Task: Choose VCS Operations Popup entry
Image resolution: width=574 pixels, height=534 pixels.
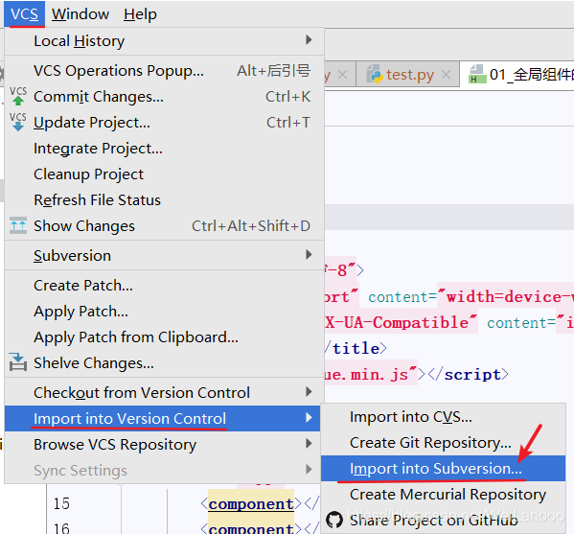Action: (x=165, y=71)
